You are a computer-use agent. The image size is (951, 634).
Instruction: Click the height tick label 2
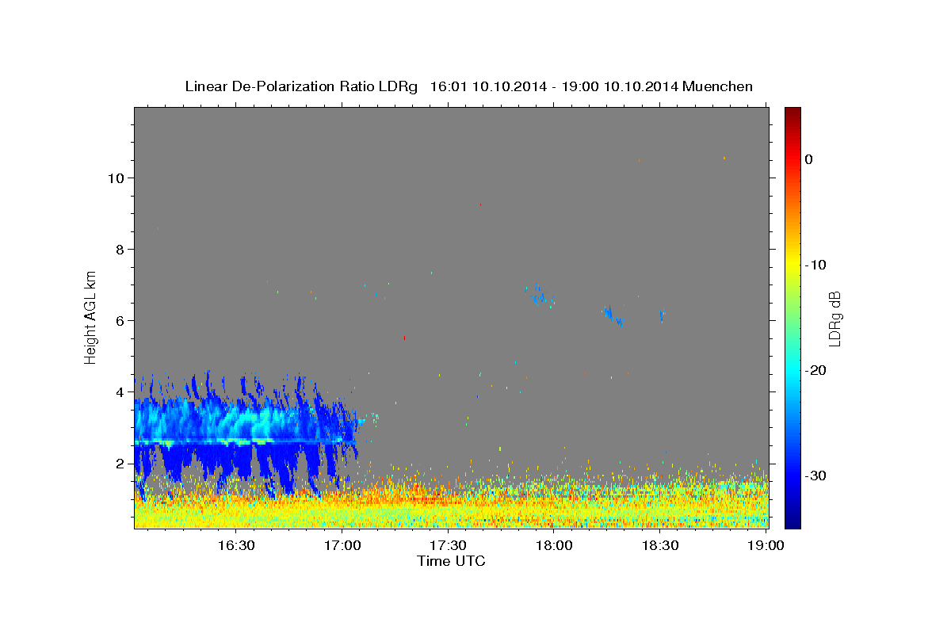[120, 463]
